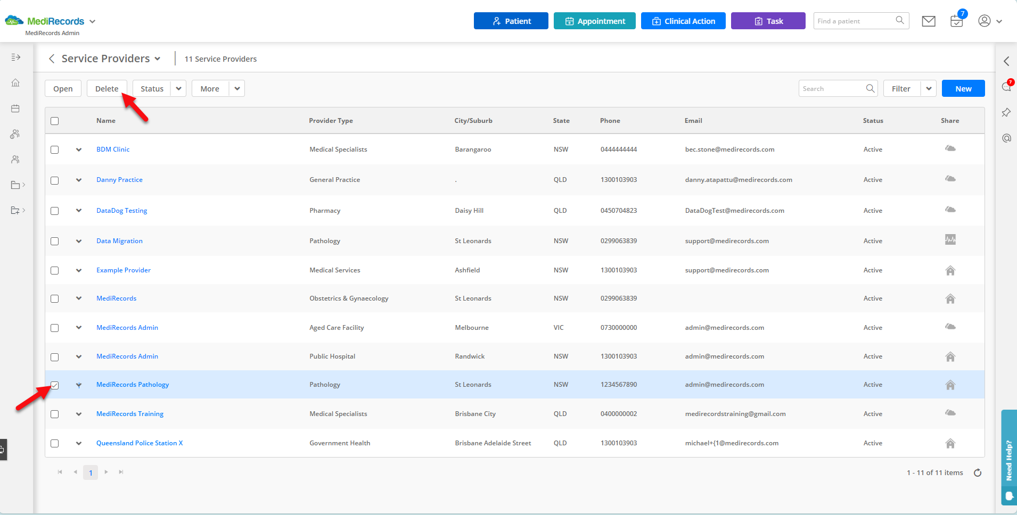This screenshot has width=1017, height=515.
Task: Check the MediRecords Training row checkbox
Action: (54, 414)
